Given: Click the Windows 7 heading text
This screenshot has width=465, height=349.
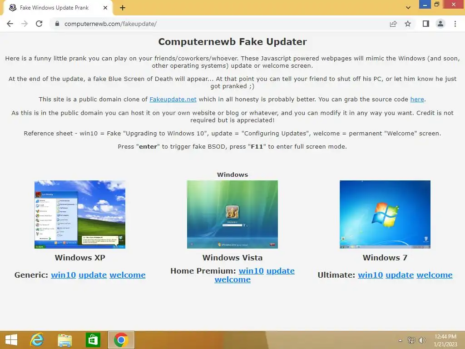Looking at the screenshot, I should point(385,258).
